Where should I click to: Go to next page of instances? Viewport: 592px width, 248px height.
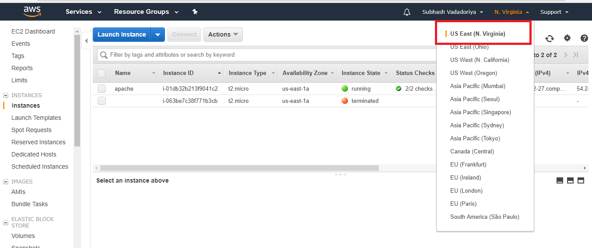tap(566, 55)
